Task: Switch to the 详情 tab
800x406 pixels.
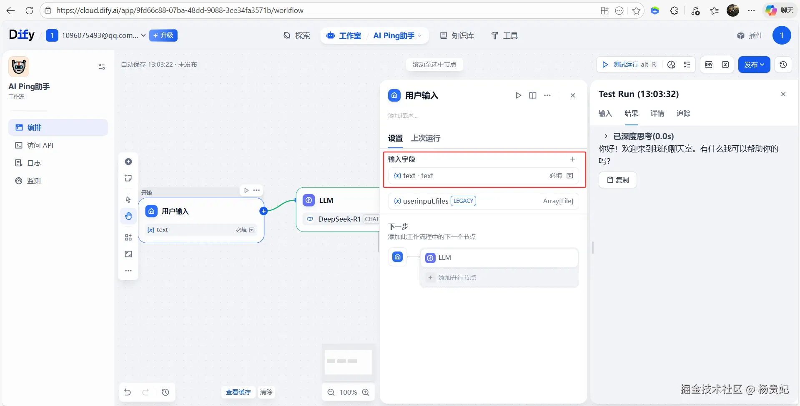Action: point(657,113)
